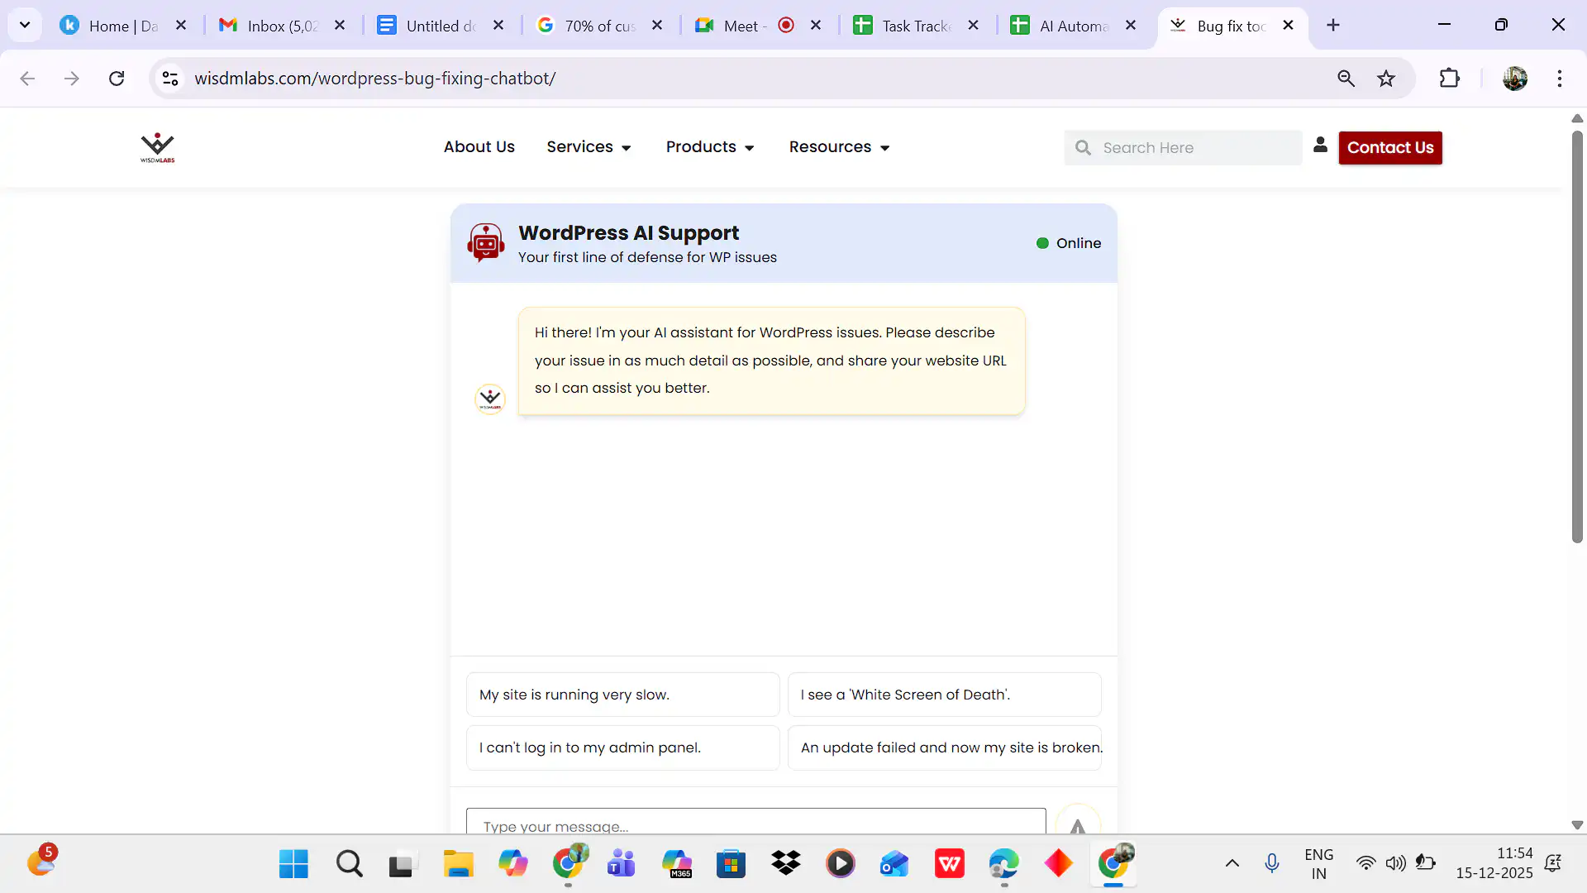Open Windows taskbar search

point(349,864)
